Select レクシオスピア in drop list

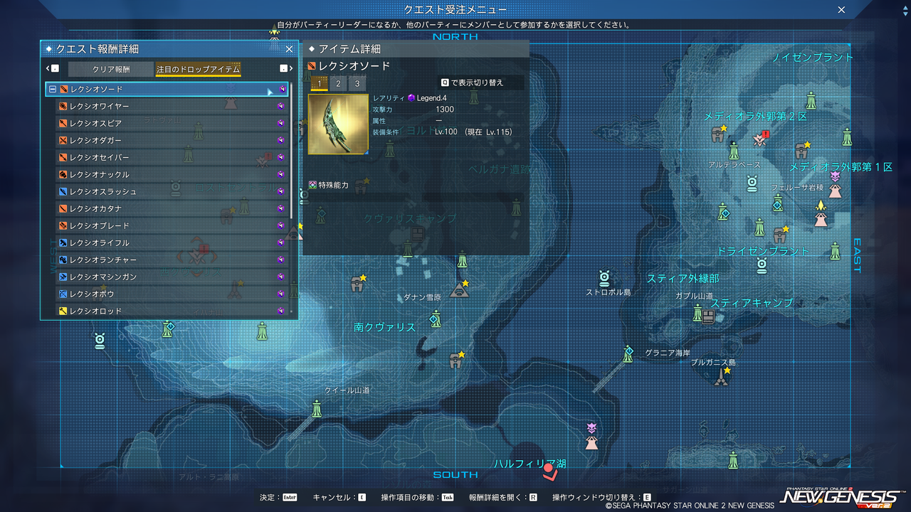click(x=172, y=124)
